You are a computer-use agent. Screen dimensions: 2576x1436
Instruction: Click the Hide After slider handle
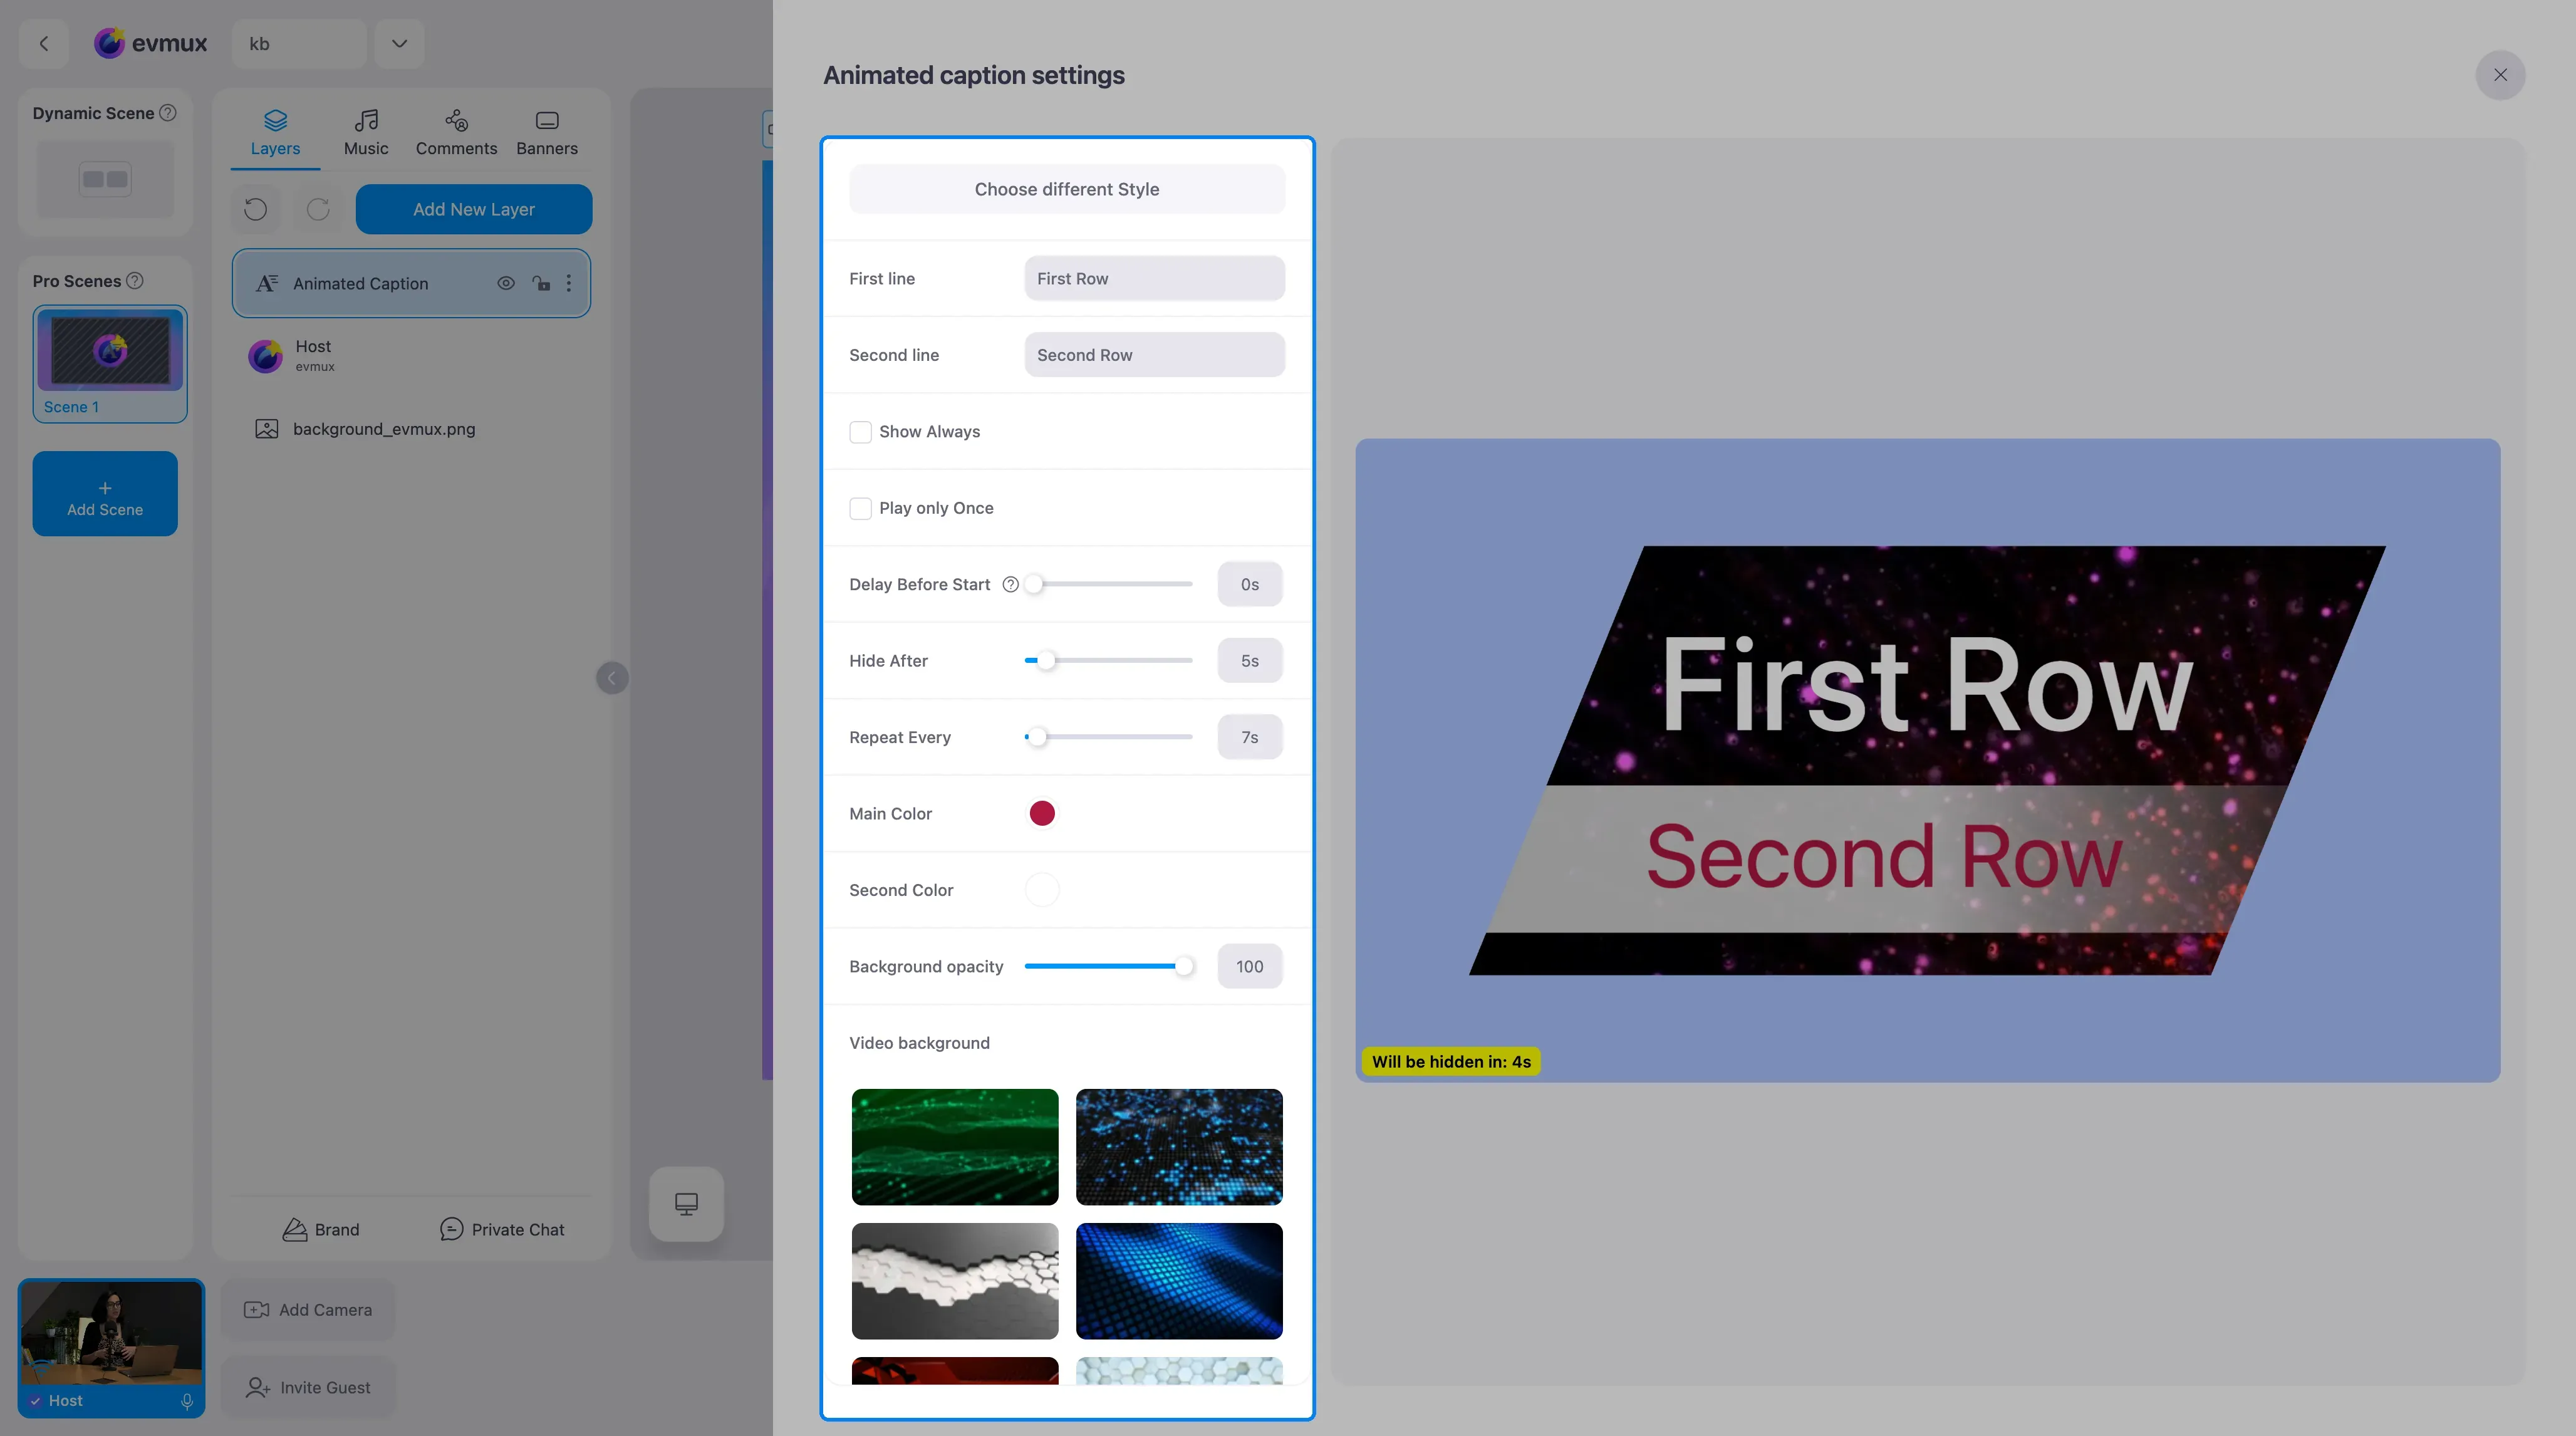[x=1046, y=661]
